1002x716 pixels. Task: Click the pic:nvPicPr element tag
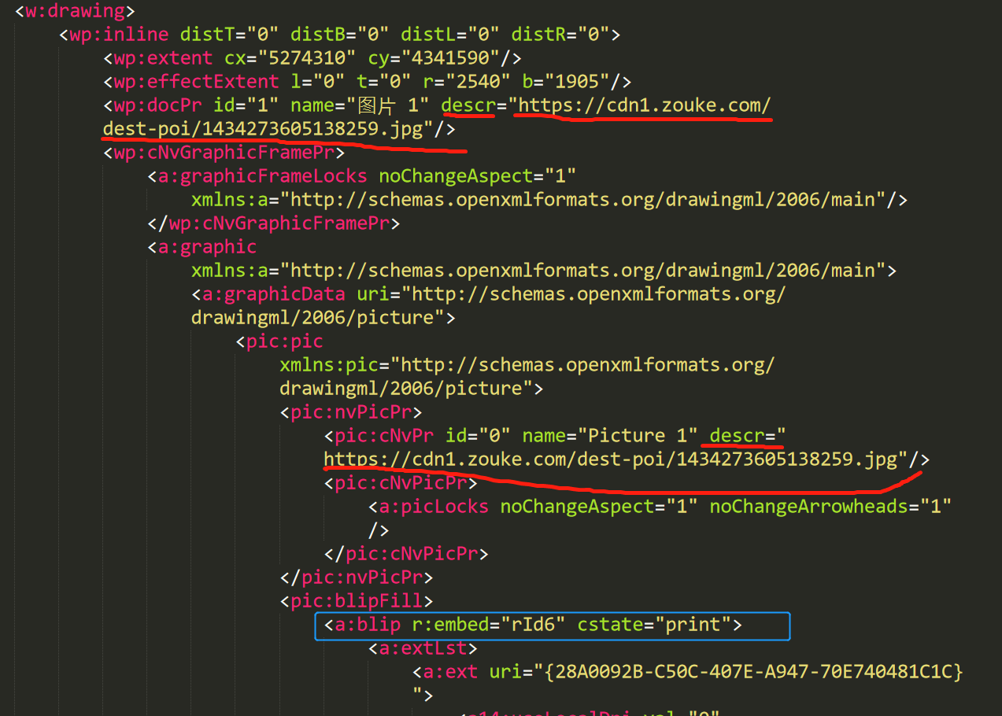[349, 412]
